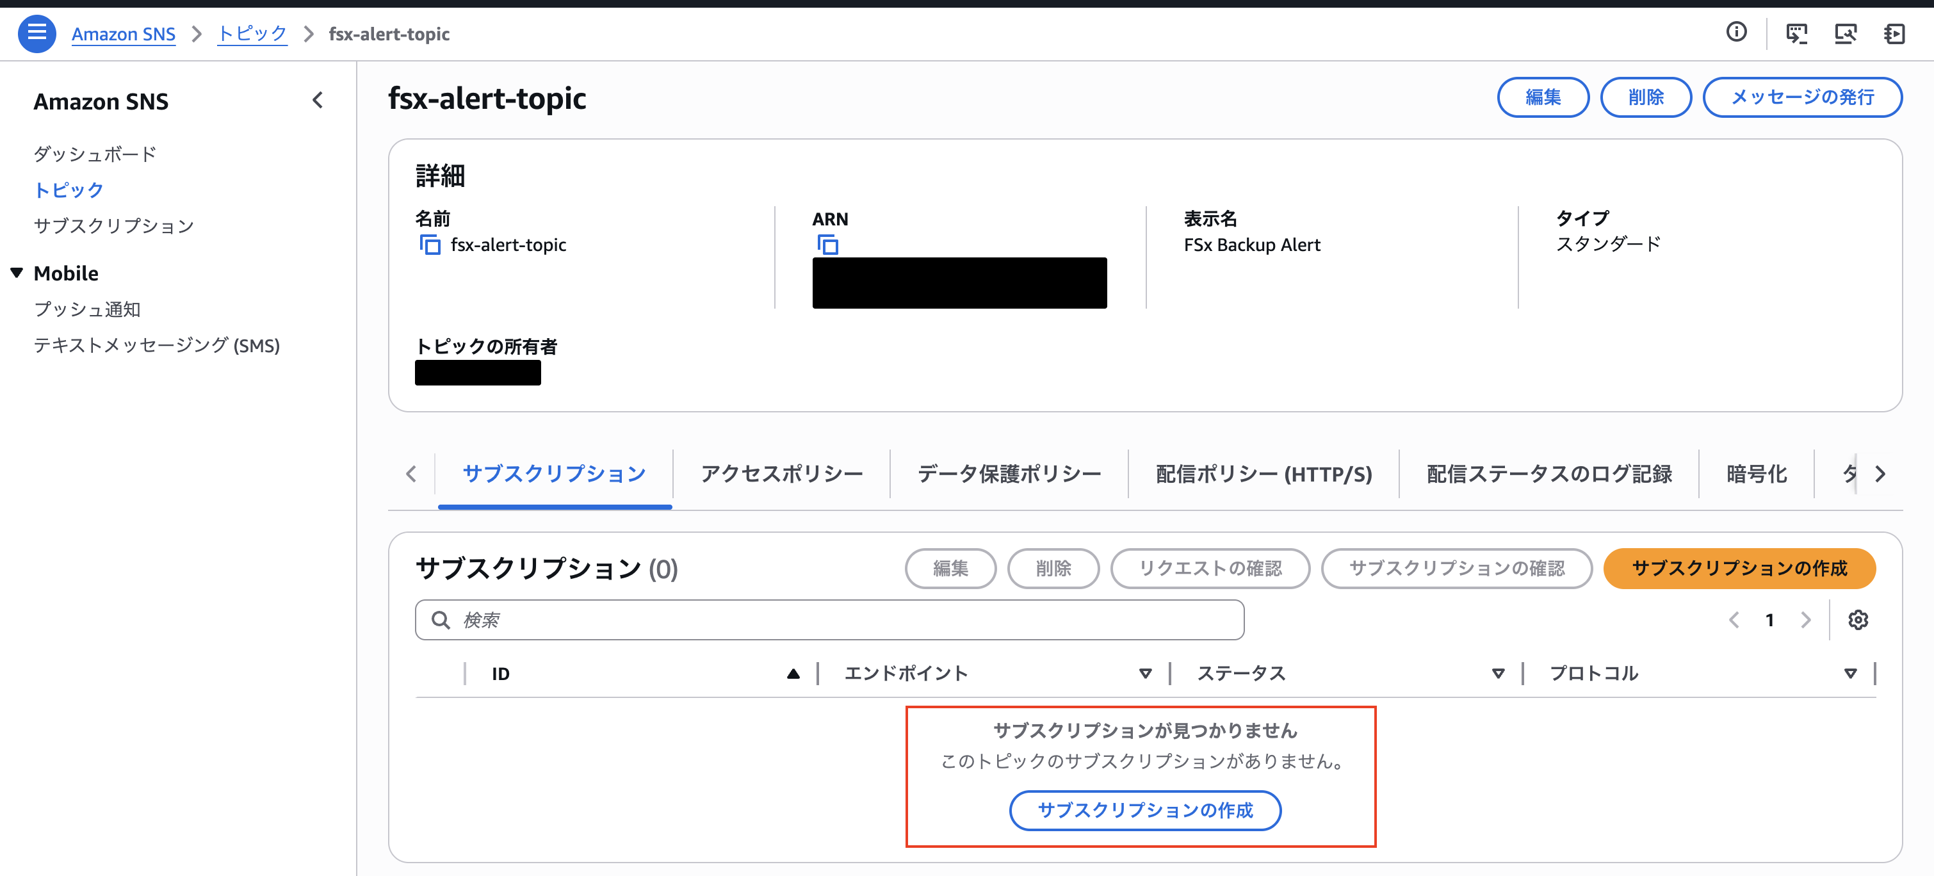Viewport: 1934px width, 876px height.
Task: Click the ARN copy icon
Action: coord(827,245)
